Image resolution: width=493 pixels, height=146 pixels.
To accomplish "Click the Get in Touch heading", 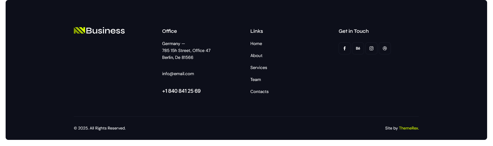I will [x=353, y=31].
